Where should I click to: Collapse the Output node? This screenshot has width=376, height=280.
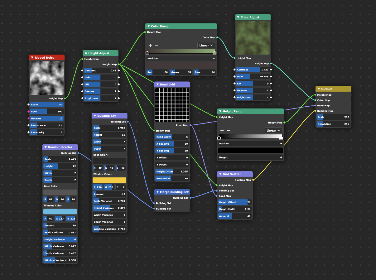[x=319, y=89]
